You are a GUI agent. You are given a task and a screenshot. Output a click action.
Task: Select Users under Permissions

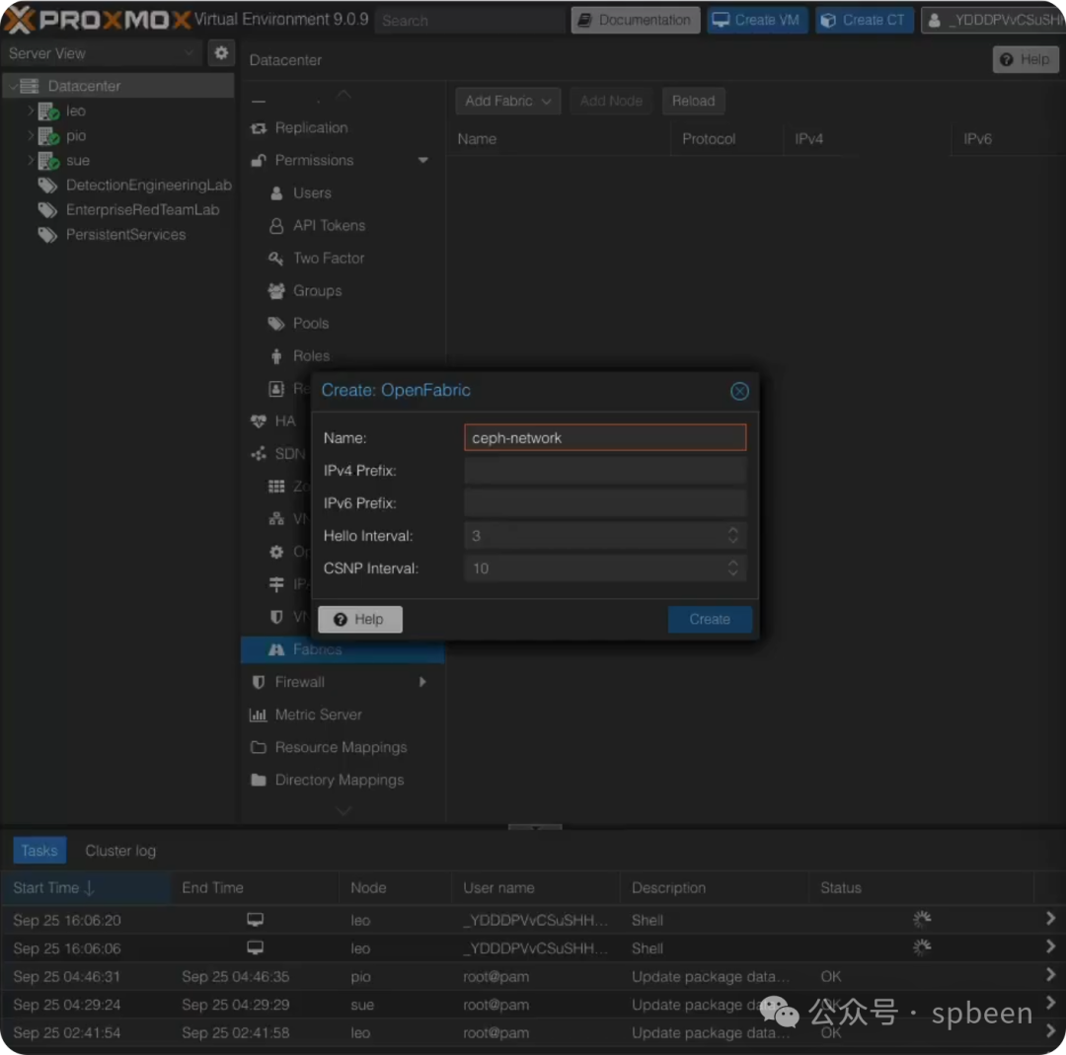(x=314, y=192)
